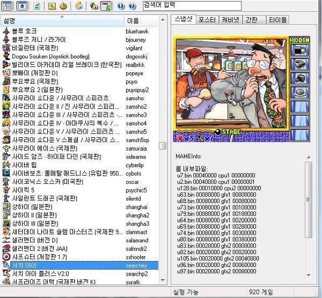Click the cybots name entry
The image size is (322, 298).
[134, 174]
